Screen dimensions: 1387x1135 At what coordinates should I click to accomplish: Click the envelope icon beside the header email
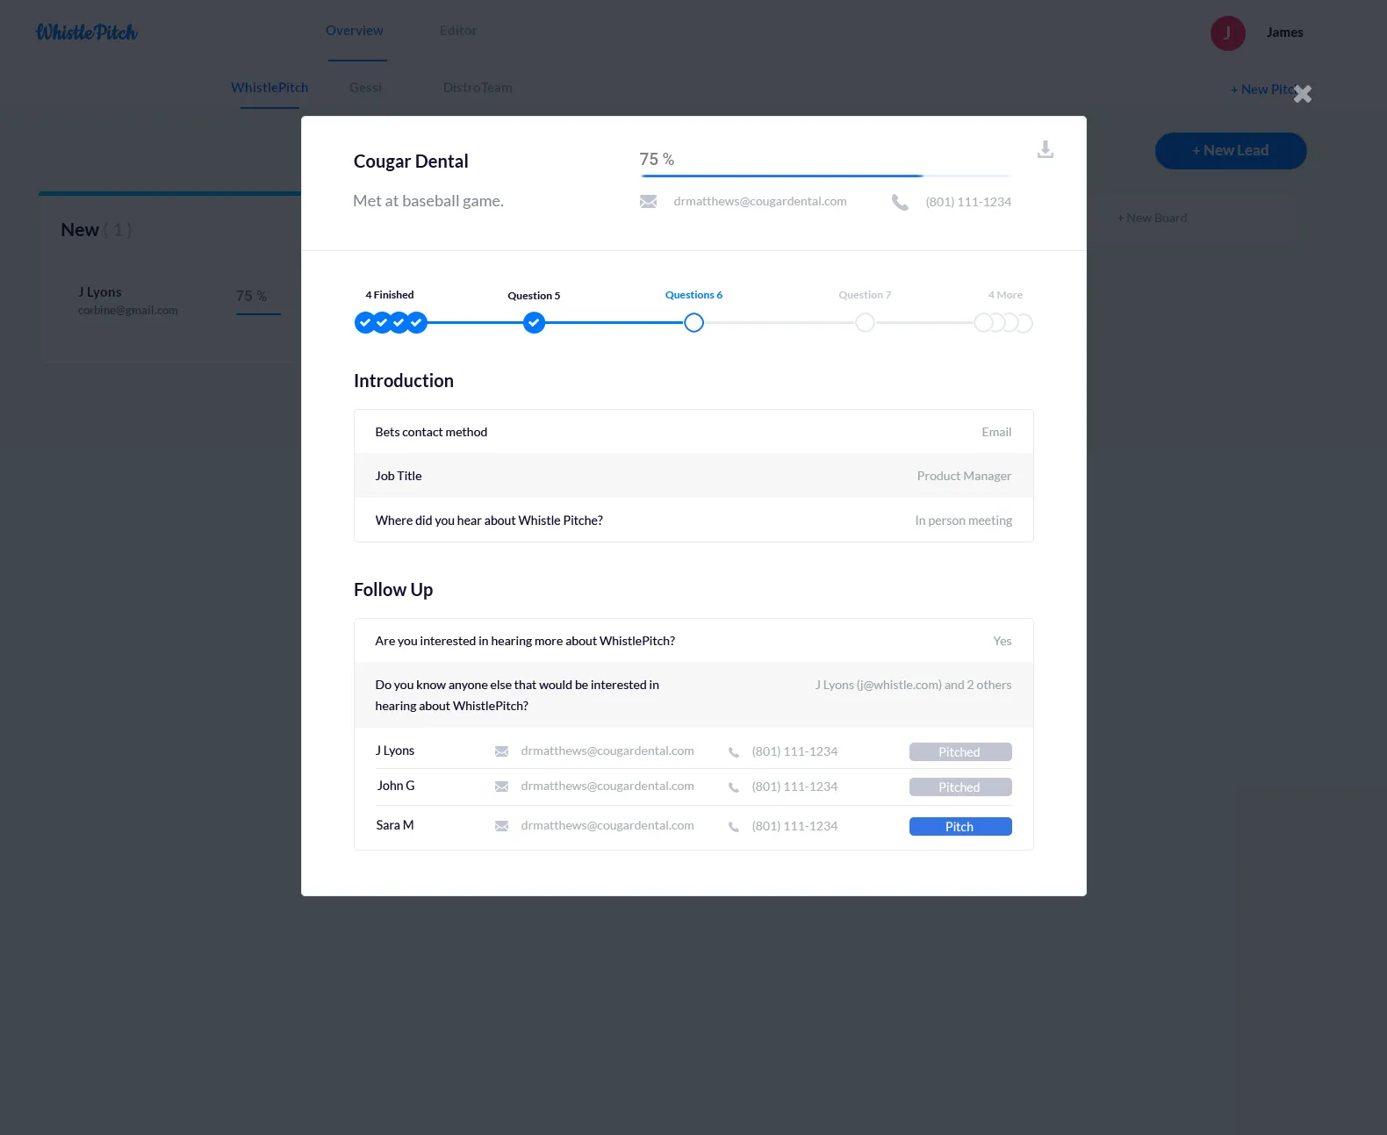(648, 202)
